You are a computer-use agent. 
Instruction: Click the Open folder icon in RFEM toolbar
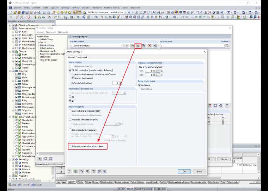(x=15, y=12)
